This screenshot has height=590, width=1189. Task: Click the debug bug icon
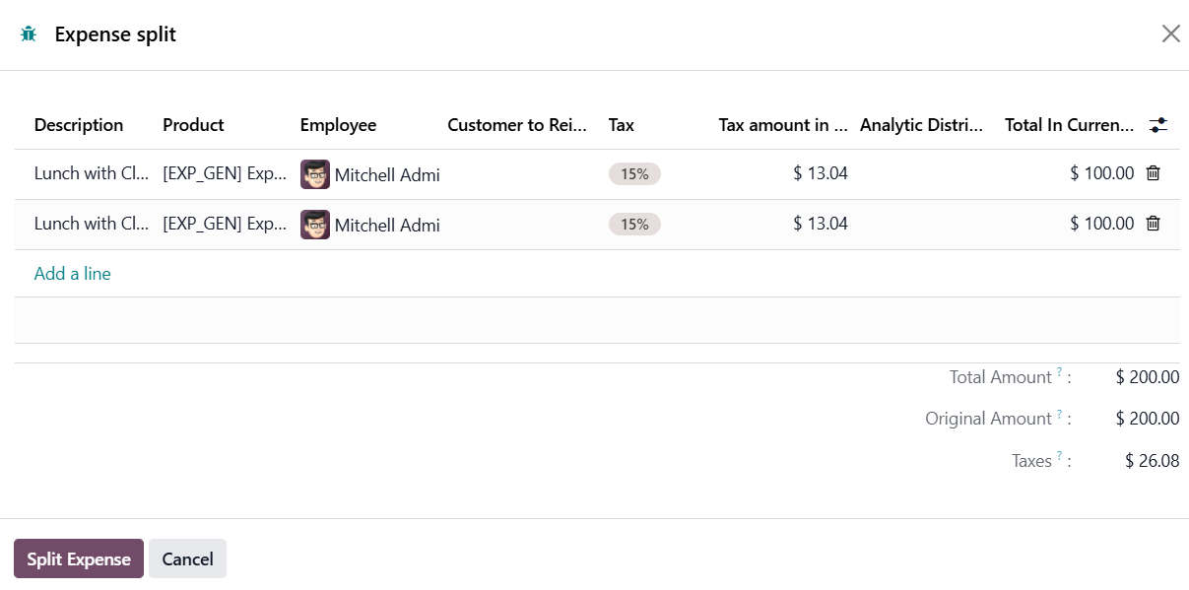(x=29, y=34)
